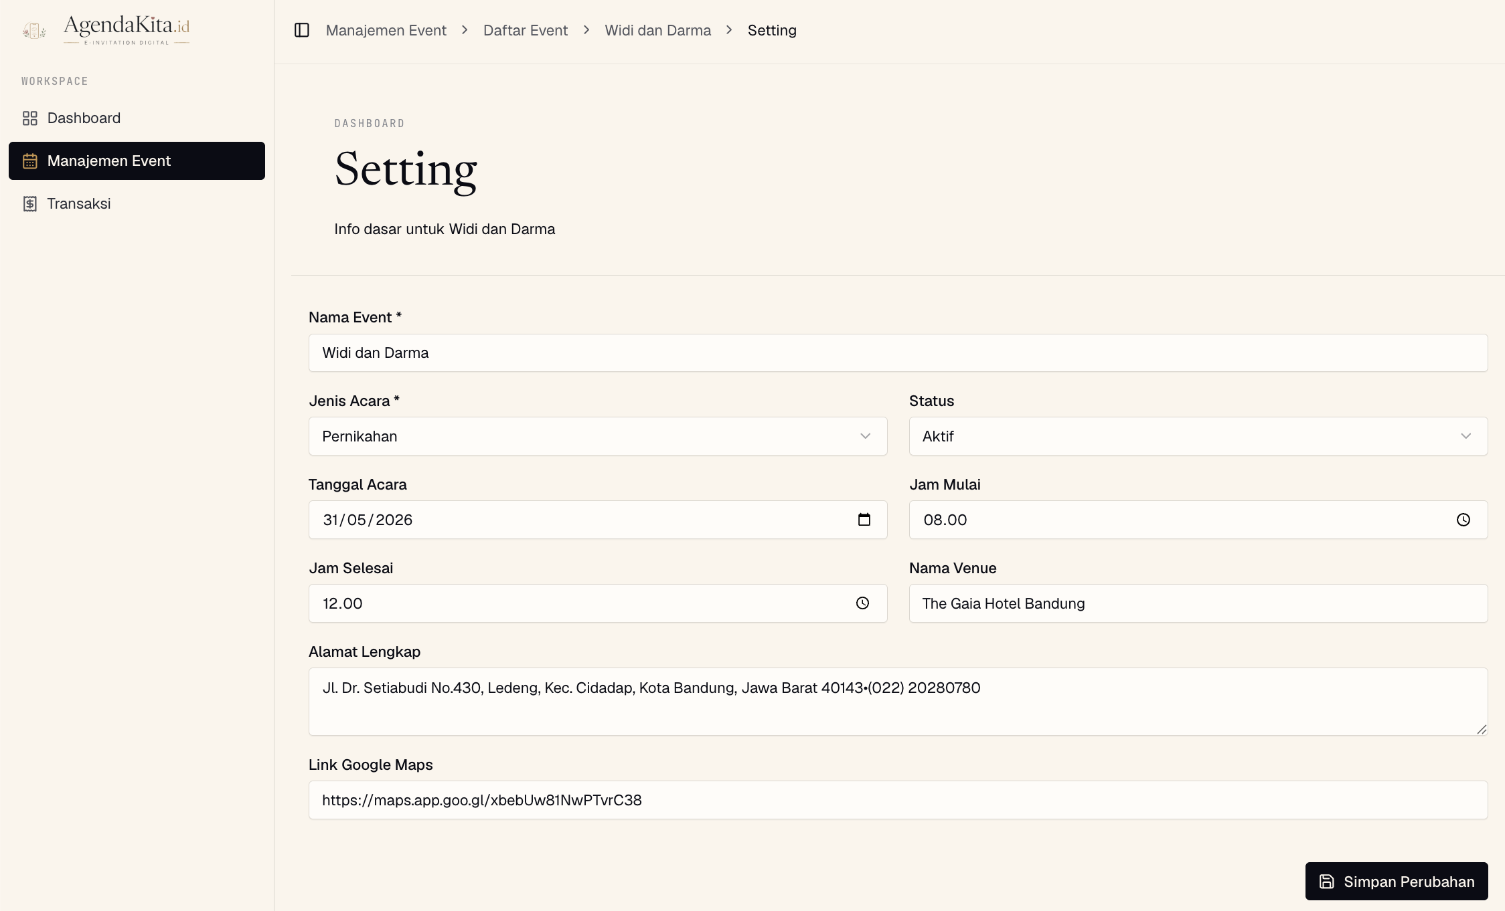The height and width of the screenshot is (911, 1505).
Task: Click the Jenis Acara chevron arrow
Action: (x=866, y=436)
